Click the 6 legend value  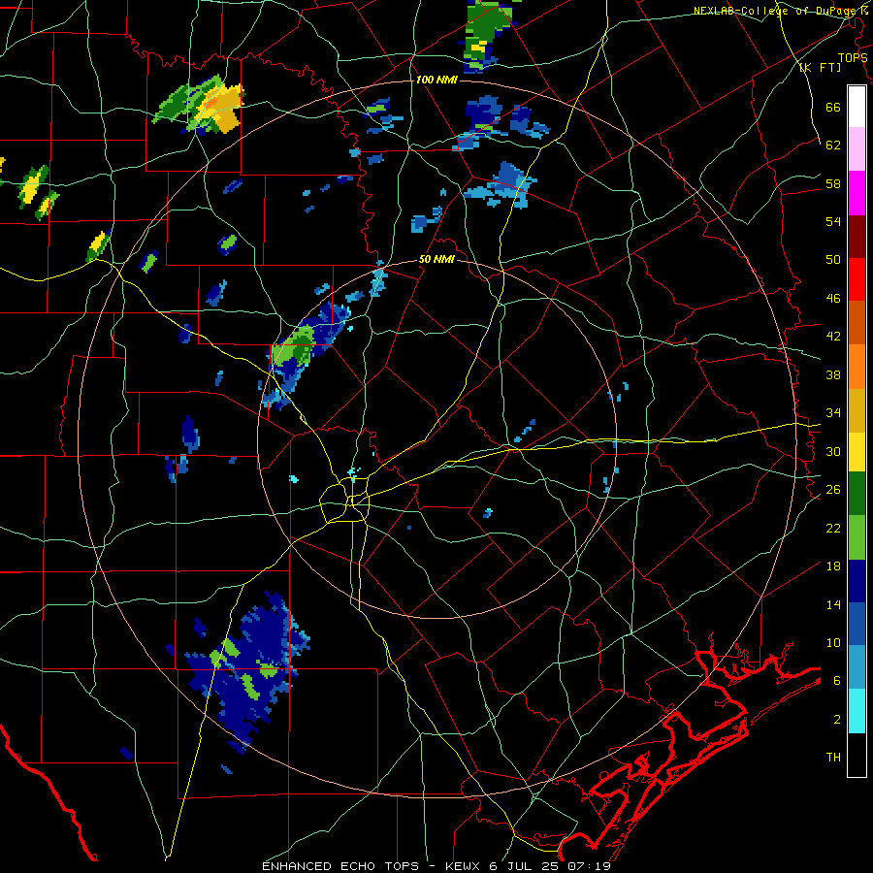836,680
